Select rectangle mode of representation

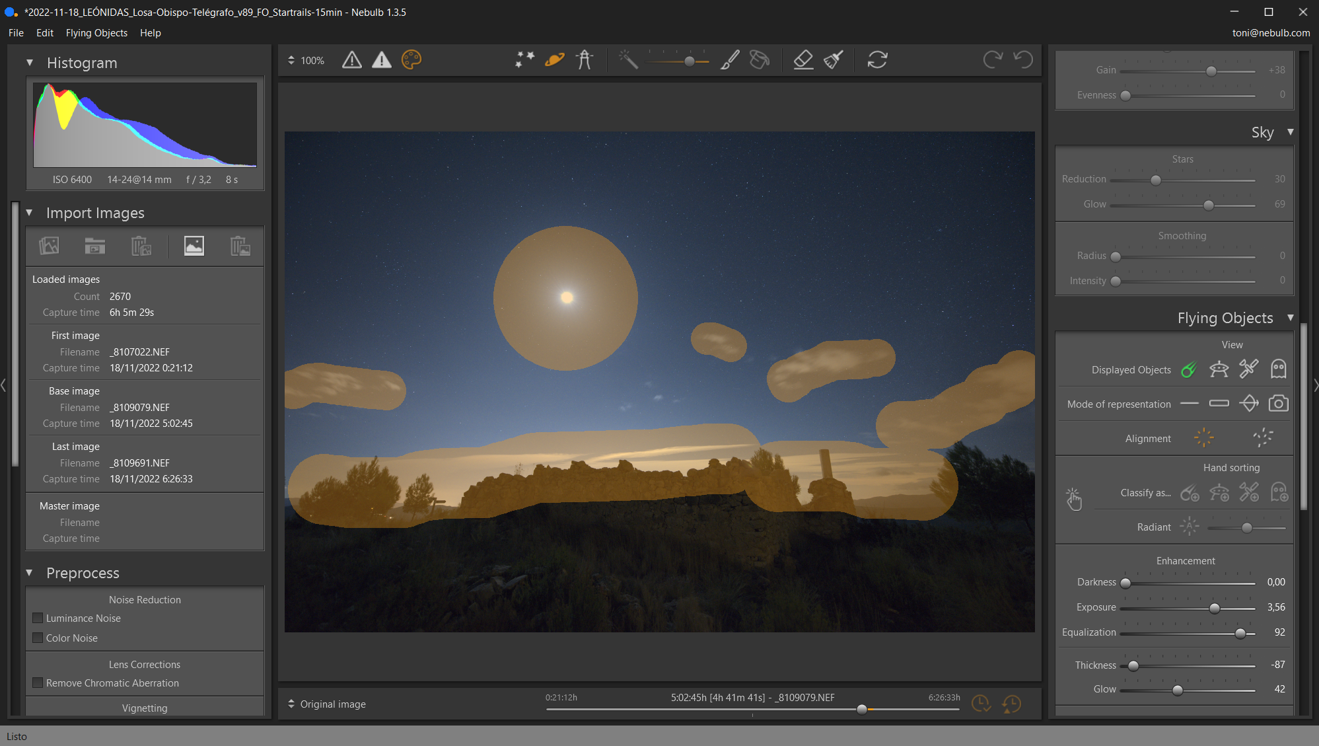(1219, 404)
